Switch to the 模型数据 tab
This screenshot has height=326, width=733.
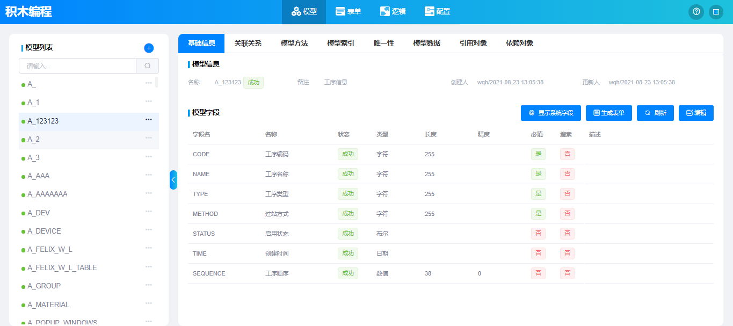click(426, 44)
